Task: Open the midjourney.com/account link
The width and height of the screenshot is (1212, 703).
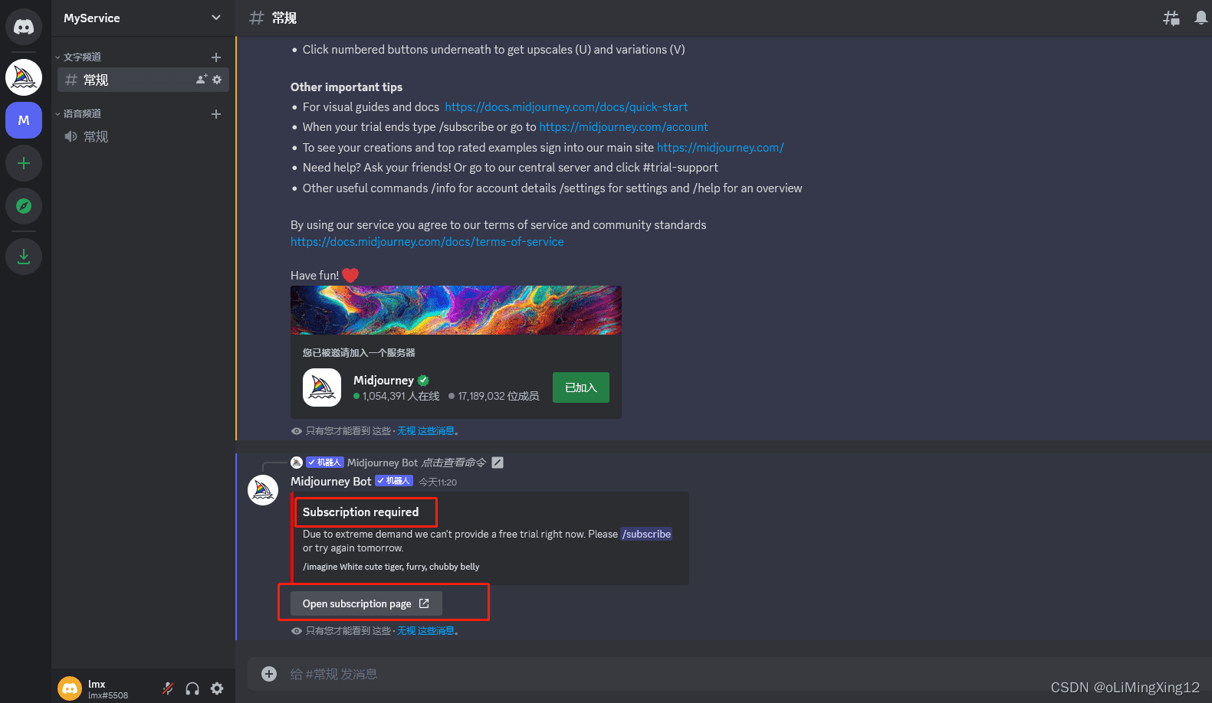Action: [x=623, y=127]
